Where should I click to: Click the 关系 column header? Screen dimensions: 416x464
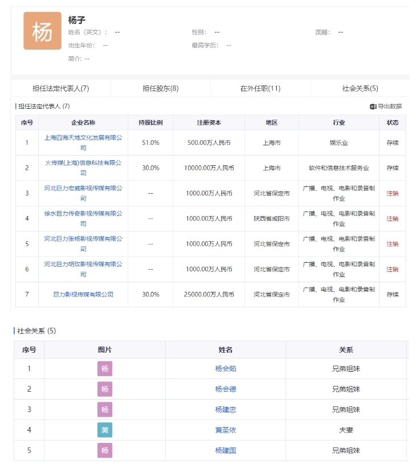pos(346,350)
